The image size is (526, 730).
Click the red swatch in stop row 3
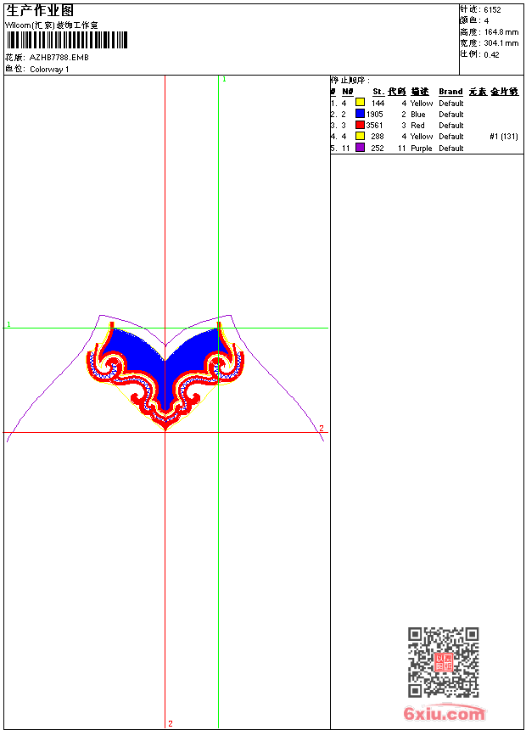(360, 125)
